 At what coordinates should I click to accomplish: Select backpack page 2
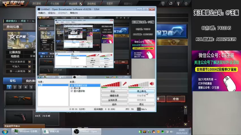pos(14,87)
